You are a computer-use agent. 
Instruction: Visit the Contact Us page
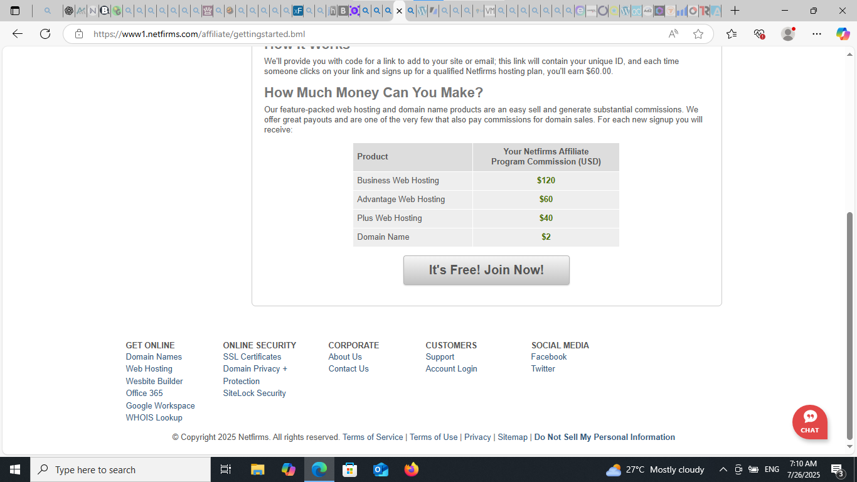click(349, 369)
